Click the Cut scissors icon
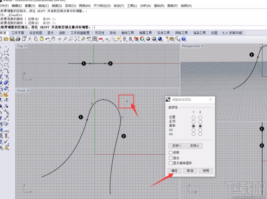267x199 pixels. (x=30, y=39)
